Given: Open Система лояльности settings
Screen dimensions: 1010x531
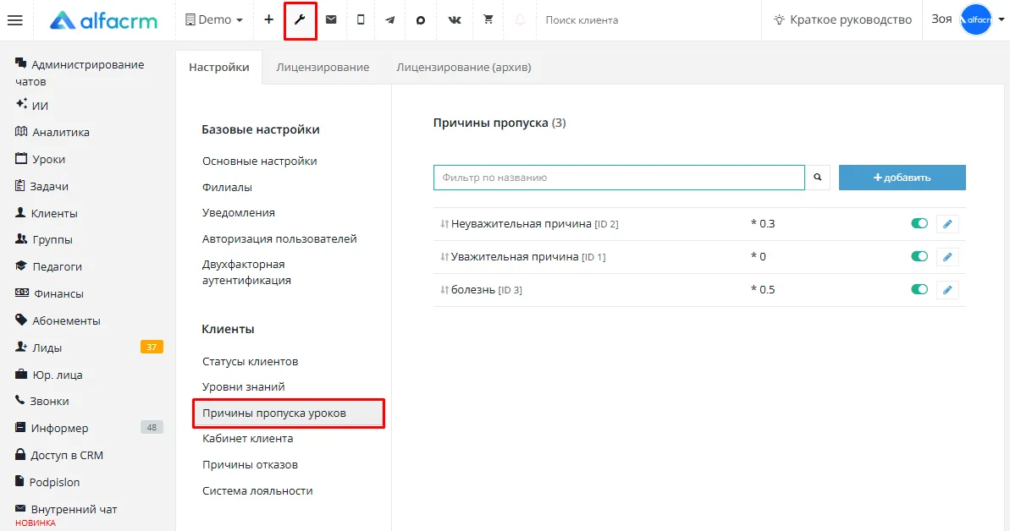Looking at the screenshot, I should [x=257, y=490].
